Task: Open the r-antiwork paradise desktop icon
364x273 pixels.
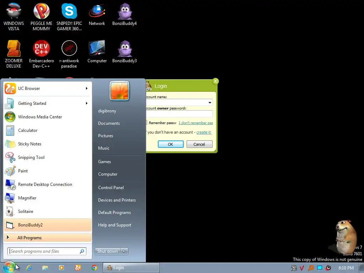Action: click(x=69, y=54)
